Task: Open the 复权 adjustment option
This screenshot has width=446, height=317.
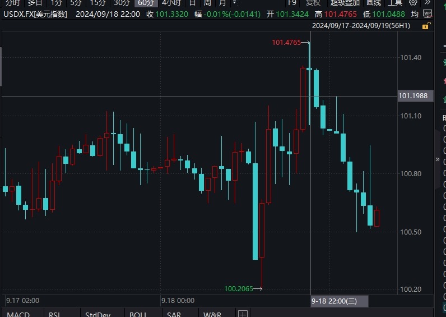Action: (x=313, y=3)
